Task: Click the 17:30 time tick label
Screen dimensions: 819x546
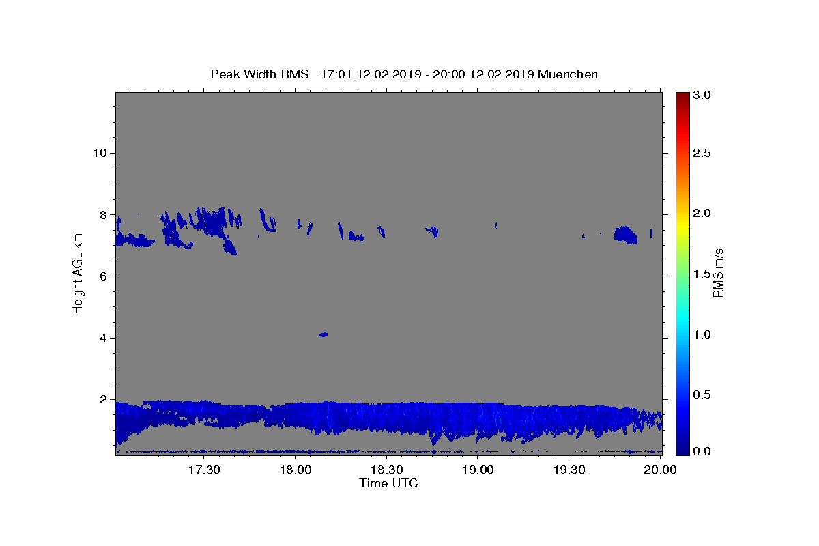Action: (x=203, y=470)
